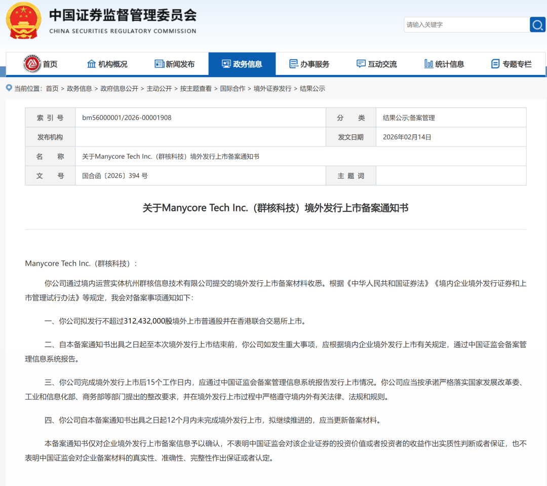
Task: Click the 请输入关键字 search input field
Action: click(x=466, y=24)
